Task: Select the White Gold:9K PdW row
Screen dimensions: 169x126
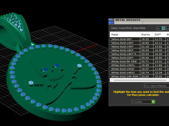Action: 139,62
